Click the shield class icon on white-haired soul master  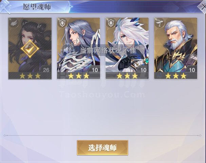coord(111,23)
